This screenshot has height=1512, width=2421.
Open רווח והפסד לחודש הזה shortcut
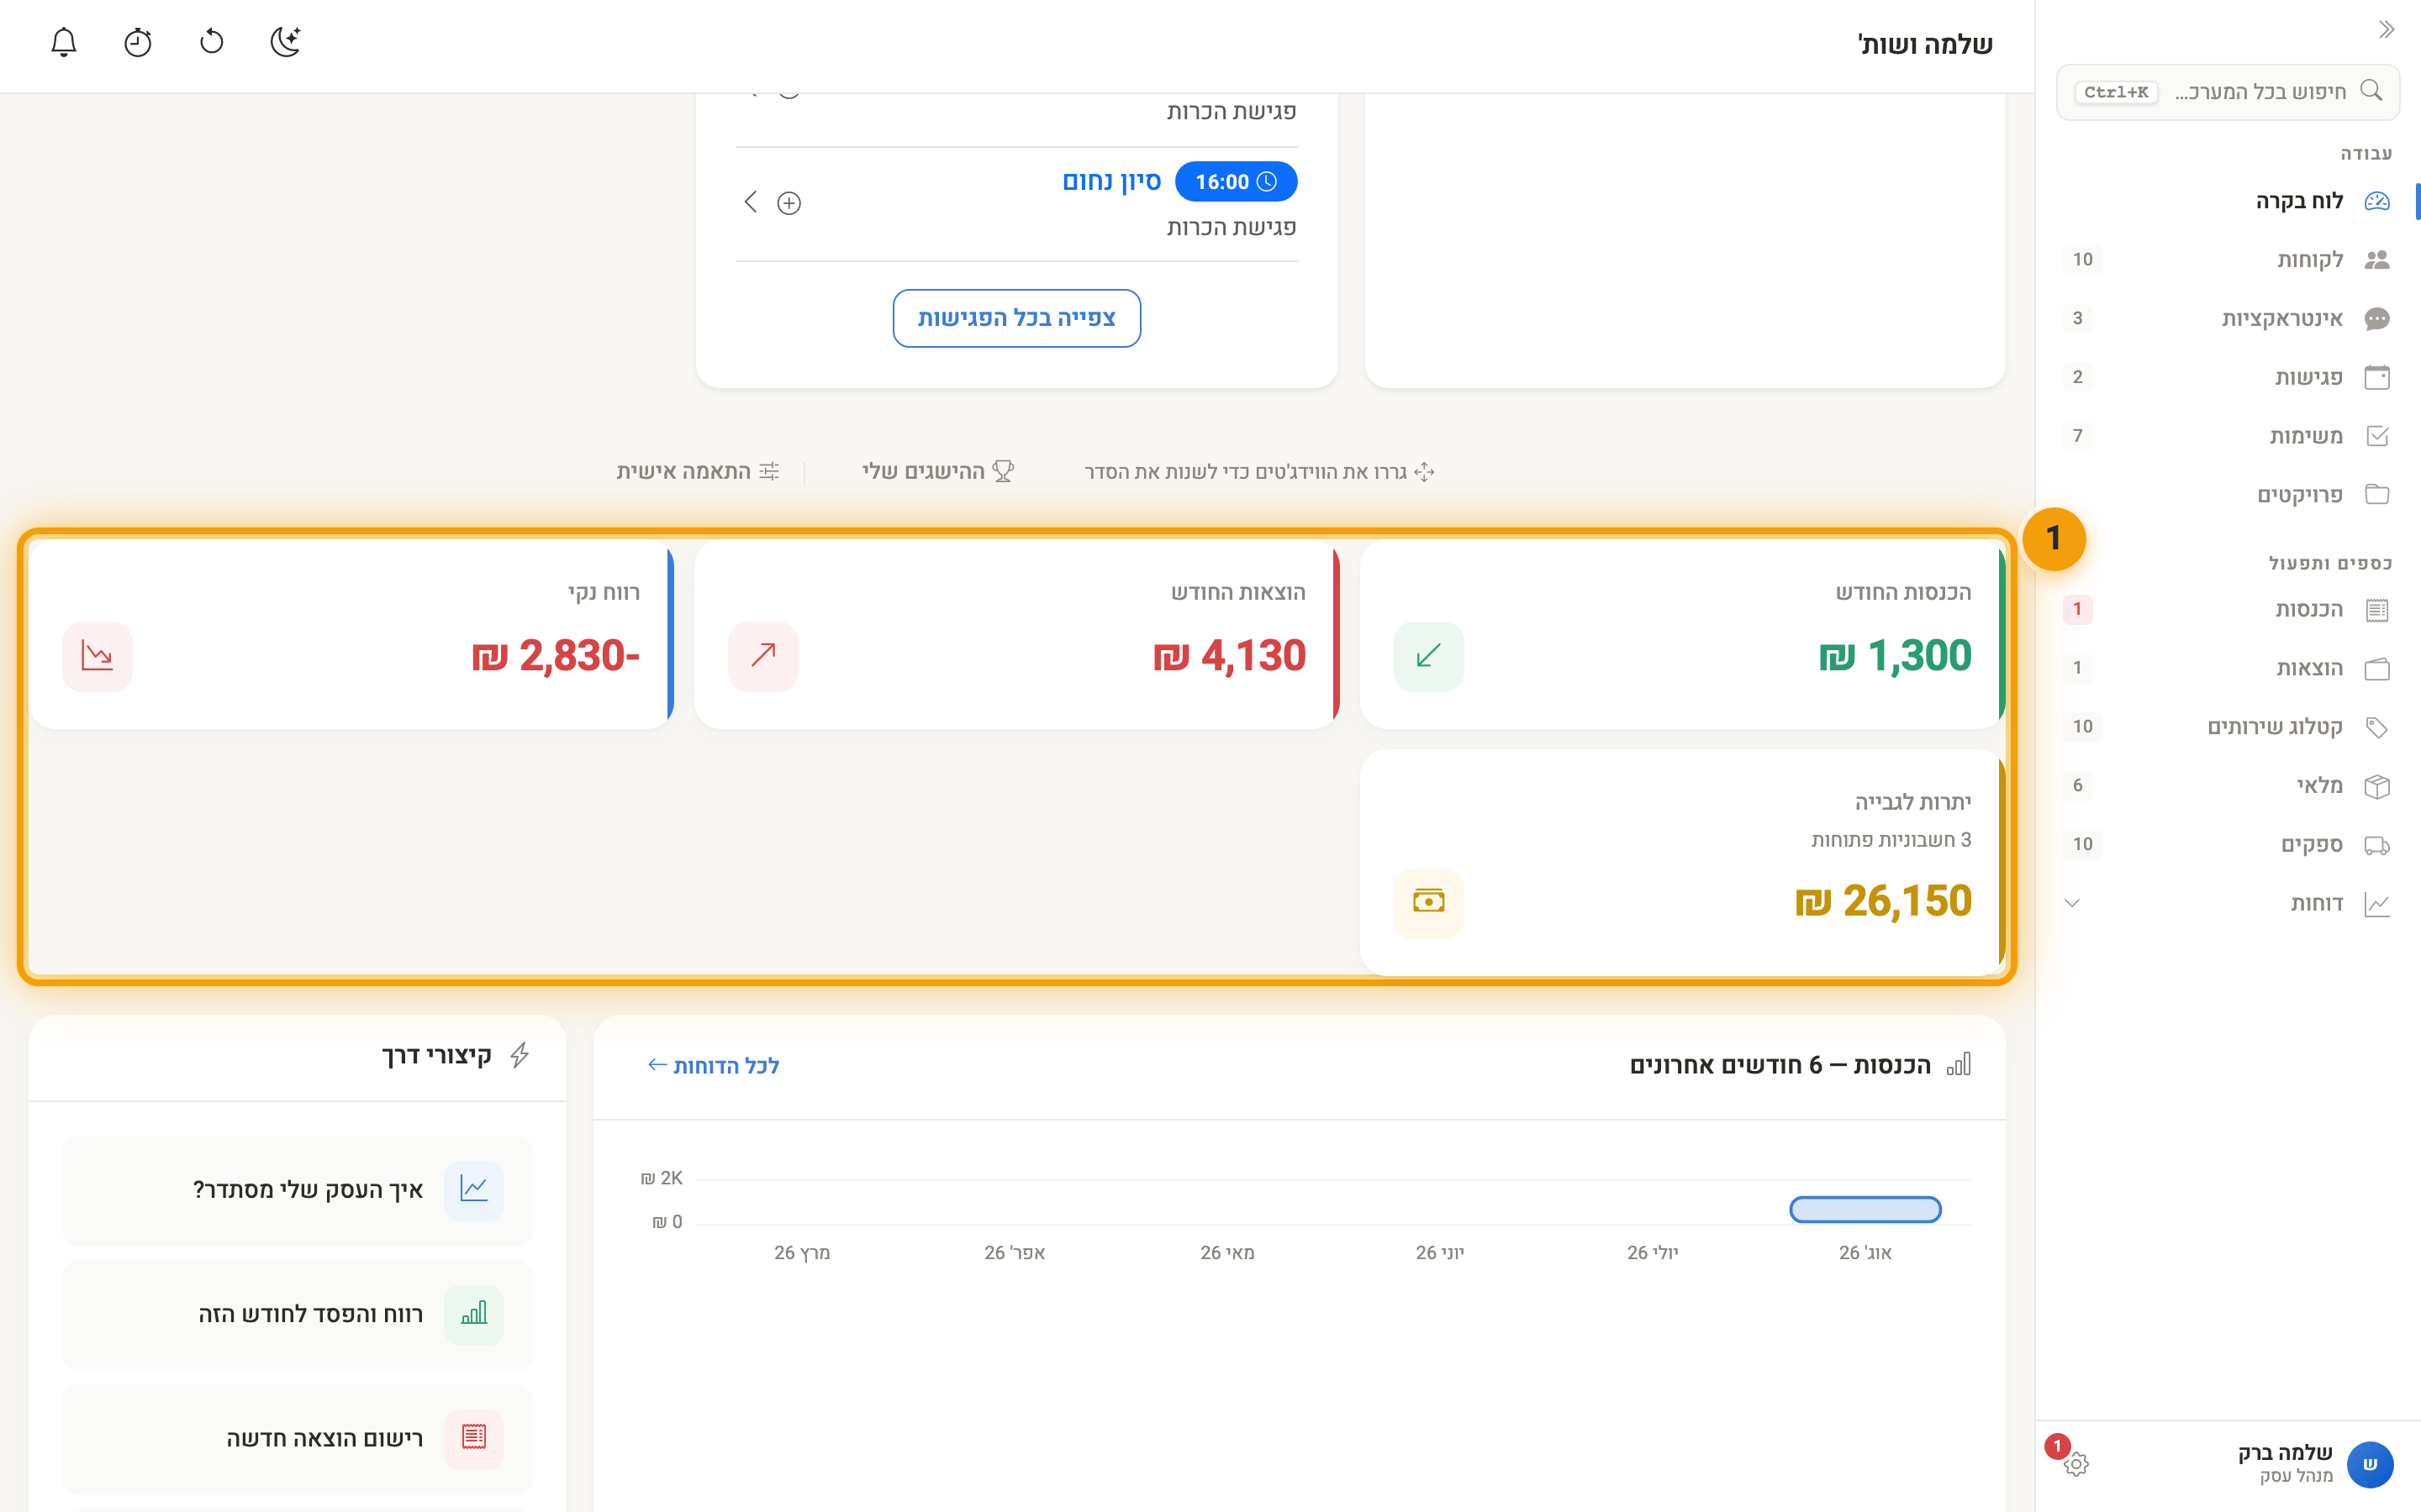click(297, 1314)
